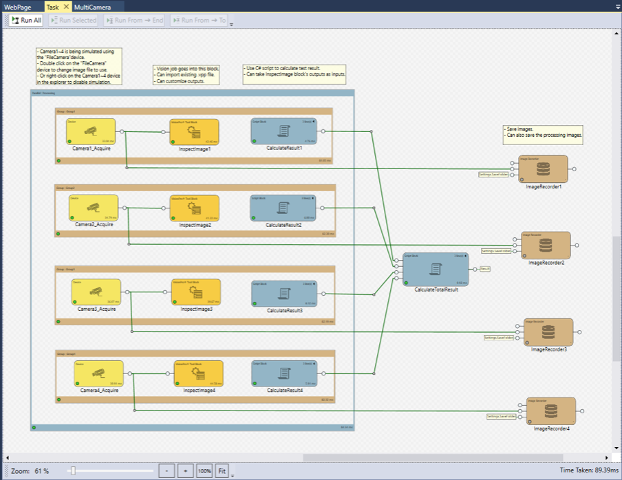The image size is (622, 480).
Task: Click the CalculateTotalResult script block icon
Action: (x=435, y=269)
